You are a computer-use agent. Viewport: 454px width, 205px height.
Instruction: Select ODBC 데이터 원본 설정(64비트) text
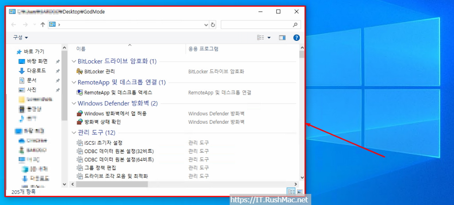pos(119,159)
